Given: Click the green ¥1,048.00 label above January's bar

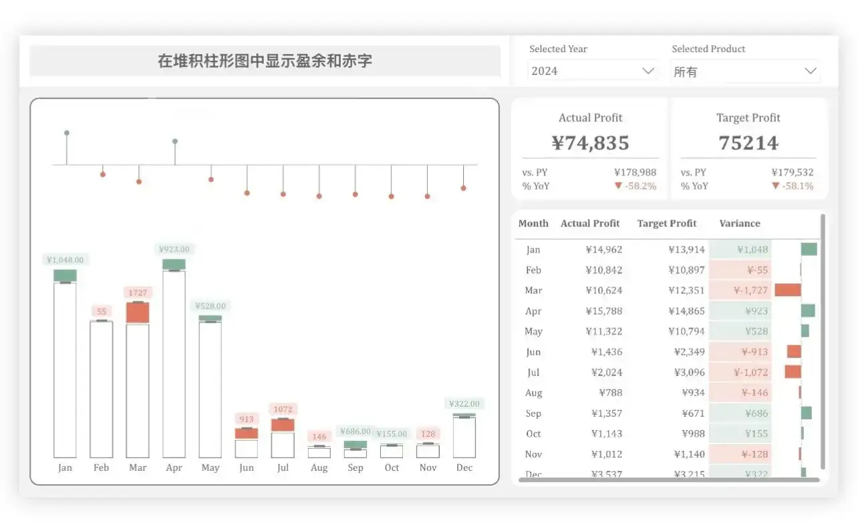Looking at the screenshot, I should pyautogui.click(x=65, y=259).
